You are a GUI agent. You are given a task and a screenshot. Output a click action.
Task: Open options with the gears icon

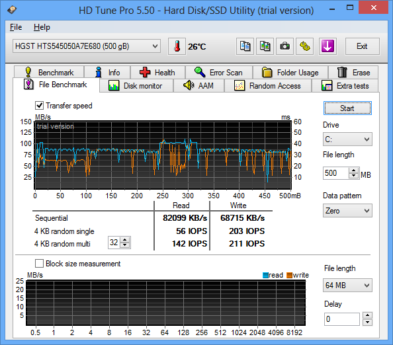tap(305, 46)
